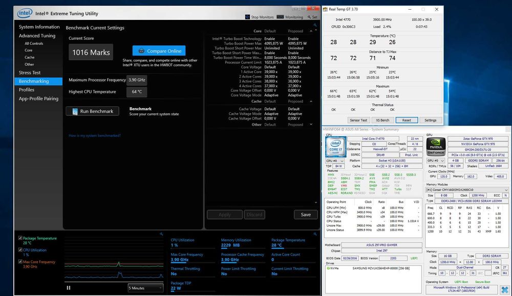512x296 pixels.
Task: Start the Run Benchmark button
Action: point(92,111)
